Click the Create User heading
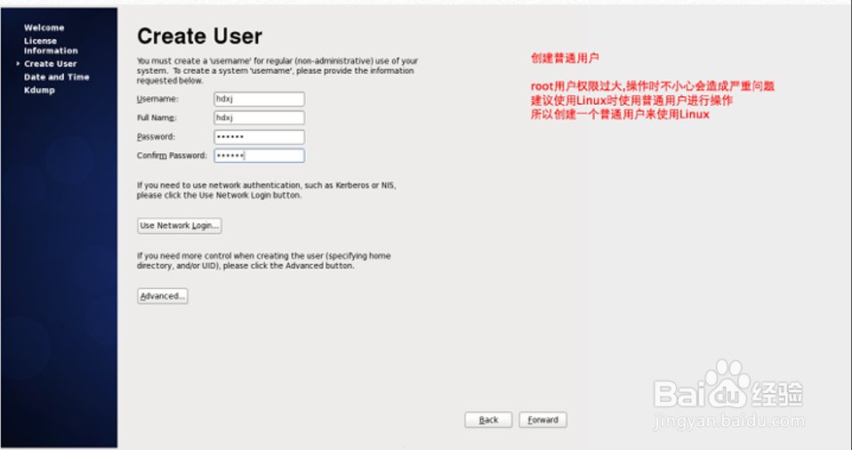Screen dimensions: 852x450 tap(199, 36)
